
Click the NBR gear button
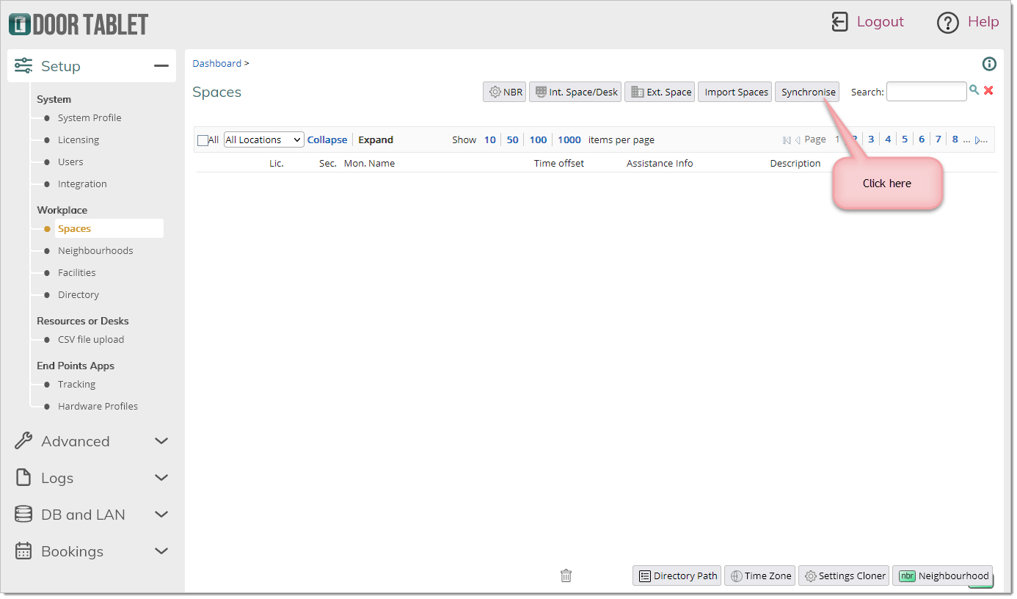coord(505,92)
